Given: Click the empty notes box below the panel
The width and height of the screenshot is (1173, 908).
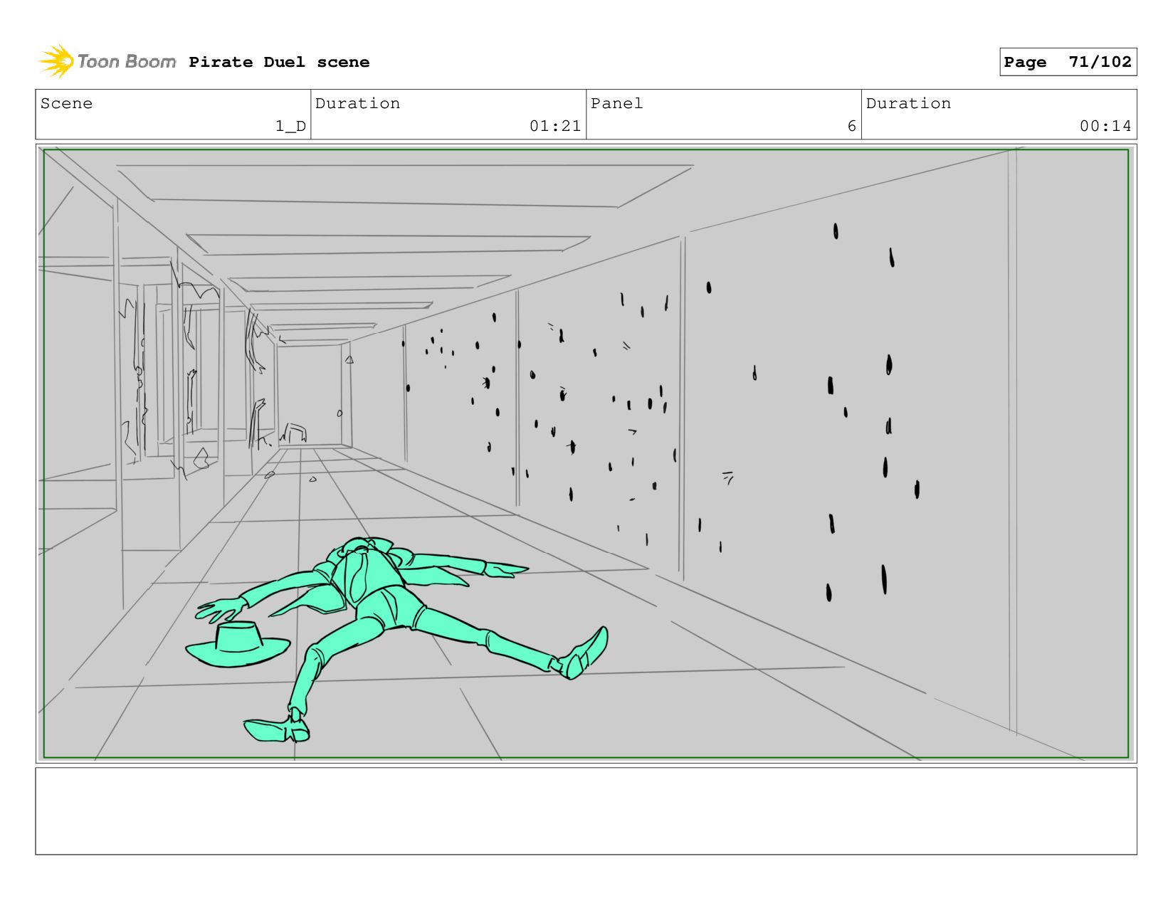Looking at the screenshot, I should click(x=586, y=811).
